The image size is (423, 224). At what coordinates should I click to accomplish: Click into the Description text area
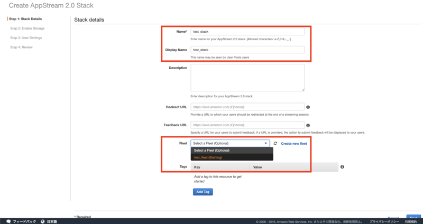[247, 78]
